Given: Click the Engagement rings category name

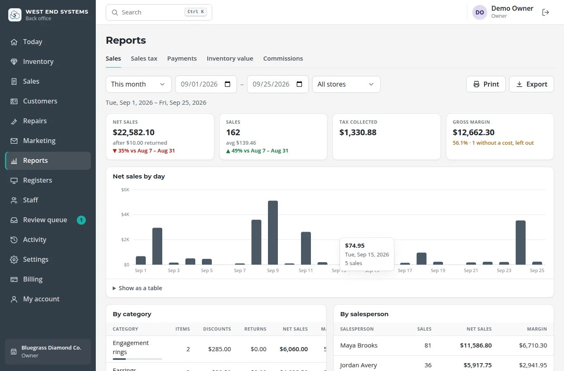Looking at the screenshot, I should (x=131, y=348).
